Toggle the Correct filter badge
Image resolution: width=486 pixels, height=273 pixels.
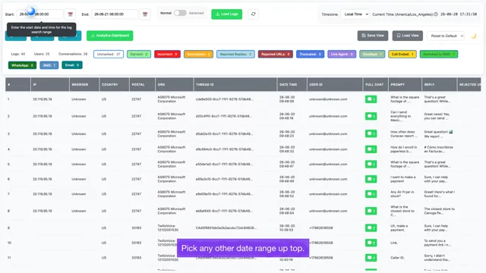(139, 54)
